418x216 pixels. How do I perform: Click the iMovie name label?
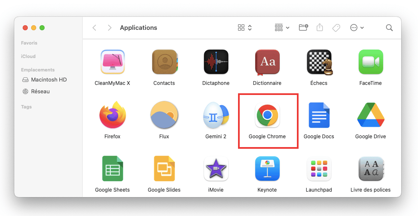(x=216, y=190)
